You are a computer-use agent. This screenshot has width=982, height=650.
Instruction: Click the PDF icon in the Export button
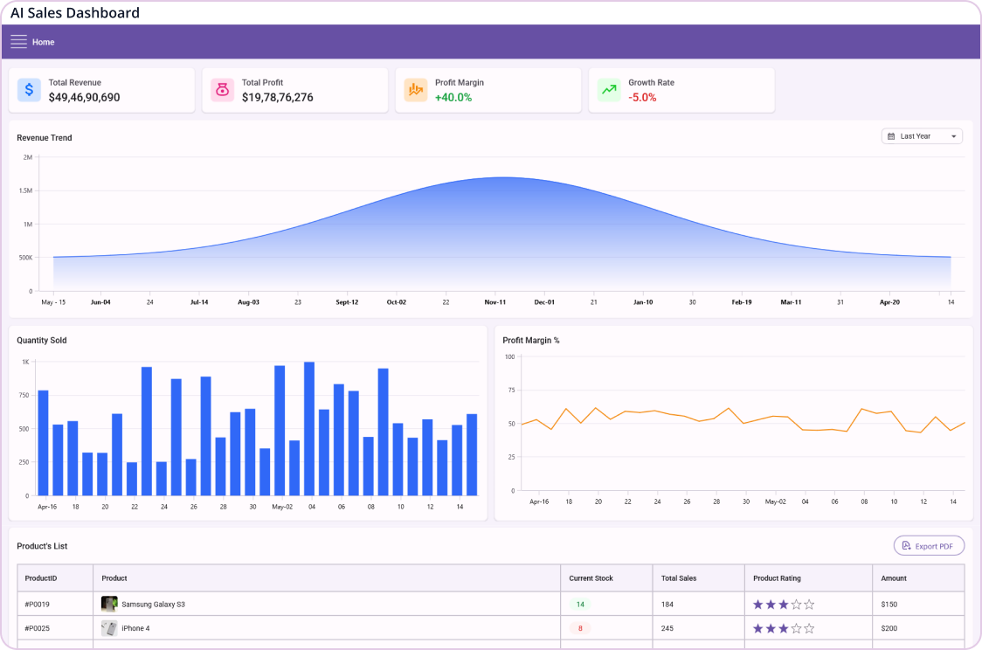point(906,546)
